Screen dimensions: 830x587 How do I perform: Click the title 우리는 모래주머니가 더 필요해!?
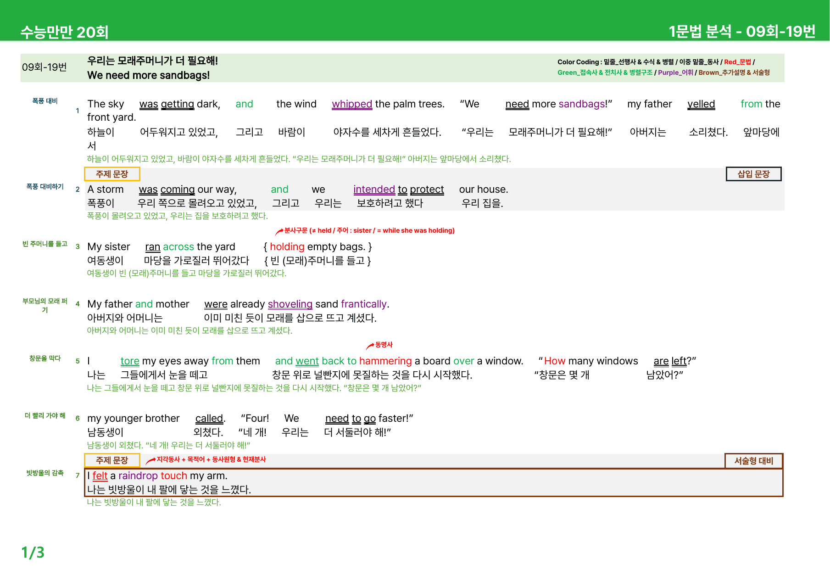152,61
